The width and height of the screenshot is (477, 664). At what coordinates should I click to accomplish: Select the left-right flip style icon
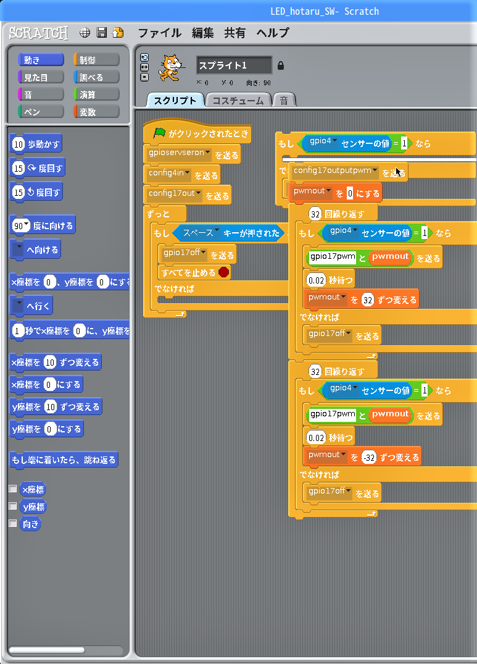tap(144, 67)
